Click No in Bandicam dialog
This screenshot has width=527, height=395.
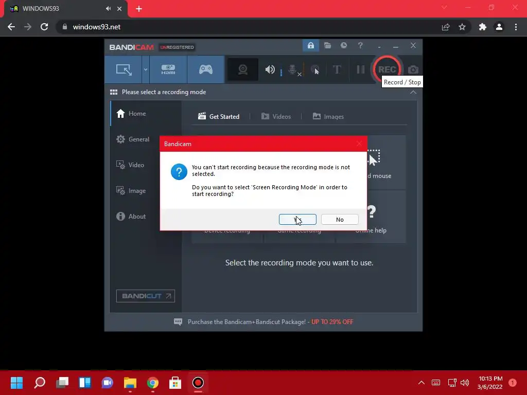point(340,219)
